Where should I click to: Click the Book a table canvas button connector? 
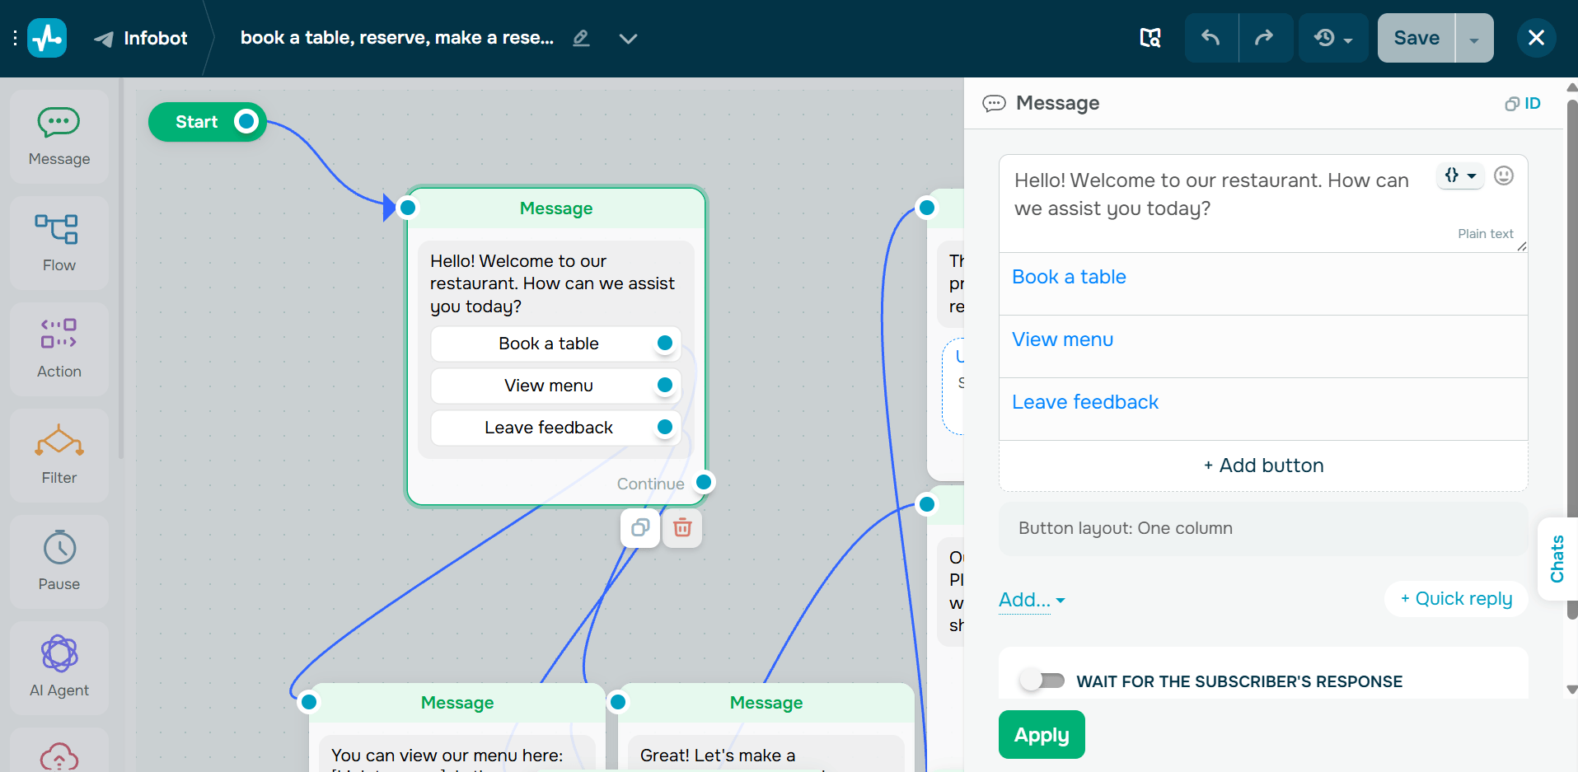(665, 343)
